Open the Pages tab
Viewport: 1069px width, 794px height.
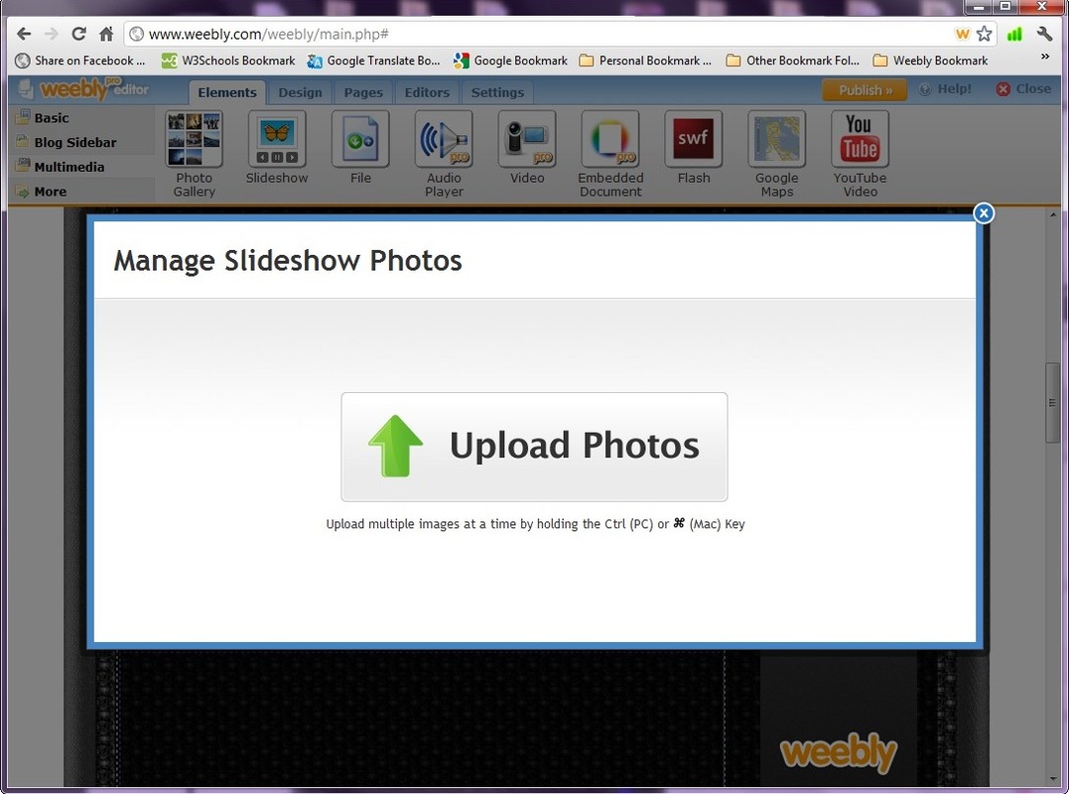[363, 92]
